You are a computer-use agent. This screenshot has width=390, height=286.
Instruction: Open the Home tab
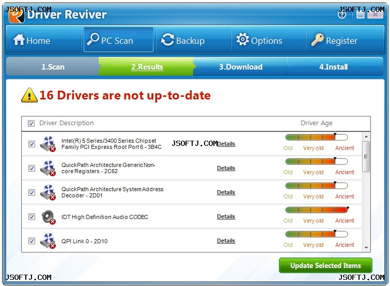(x=44, y=40)
